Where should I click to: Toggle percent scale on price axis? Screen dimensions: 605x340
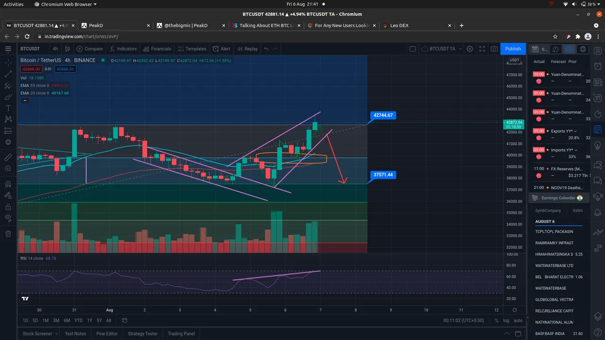497,321
